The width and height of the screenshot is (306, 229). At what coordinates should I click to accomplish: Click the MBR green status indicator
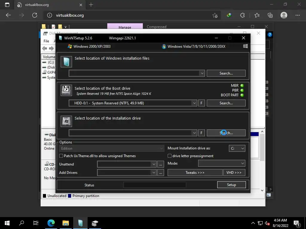pyautogui.click(x=242, y=86)
